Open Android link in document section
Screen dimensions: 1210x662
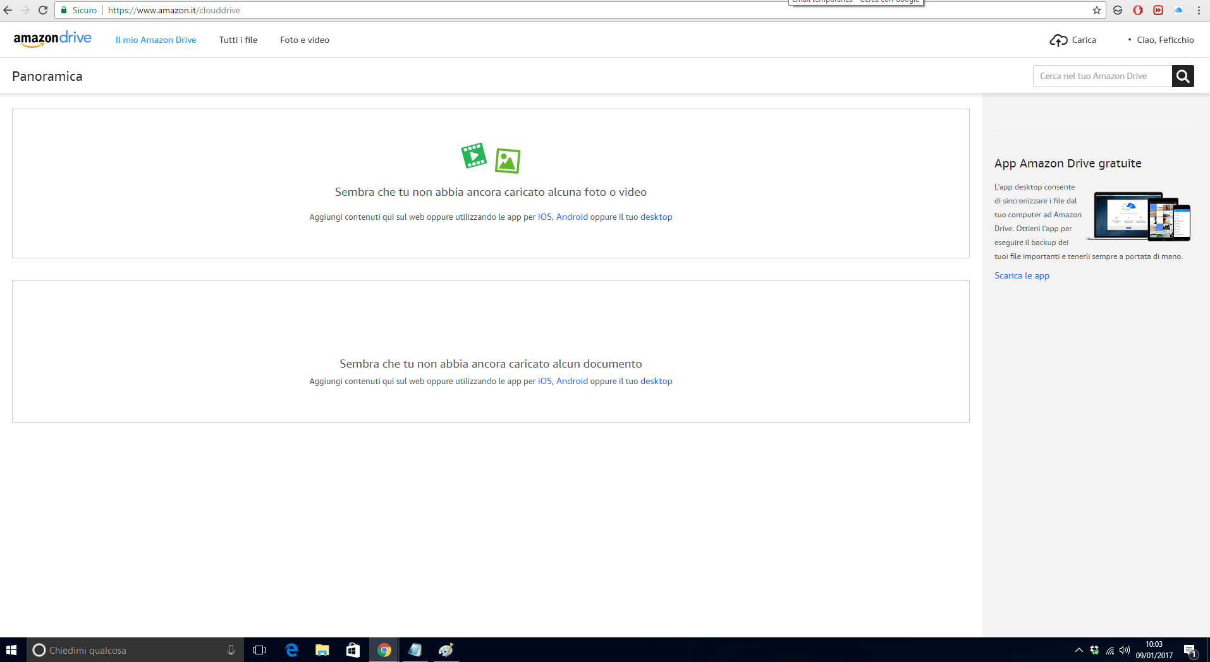point(572,381)
